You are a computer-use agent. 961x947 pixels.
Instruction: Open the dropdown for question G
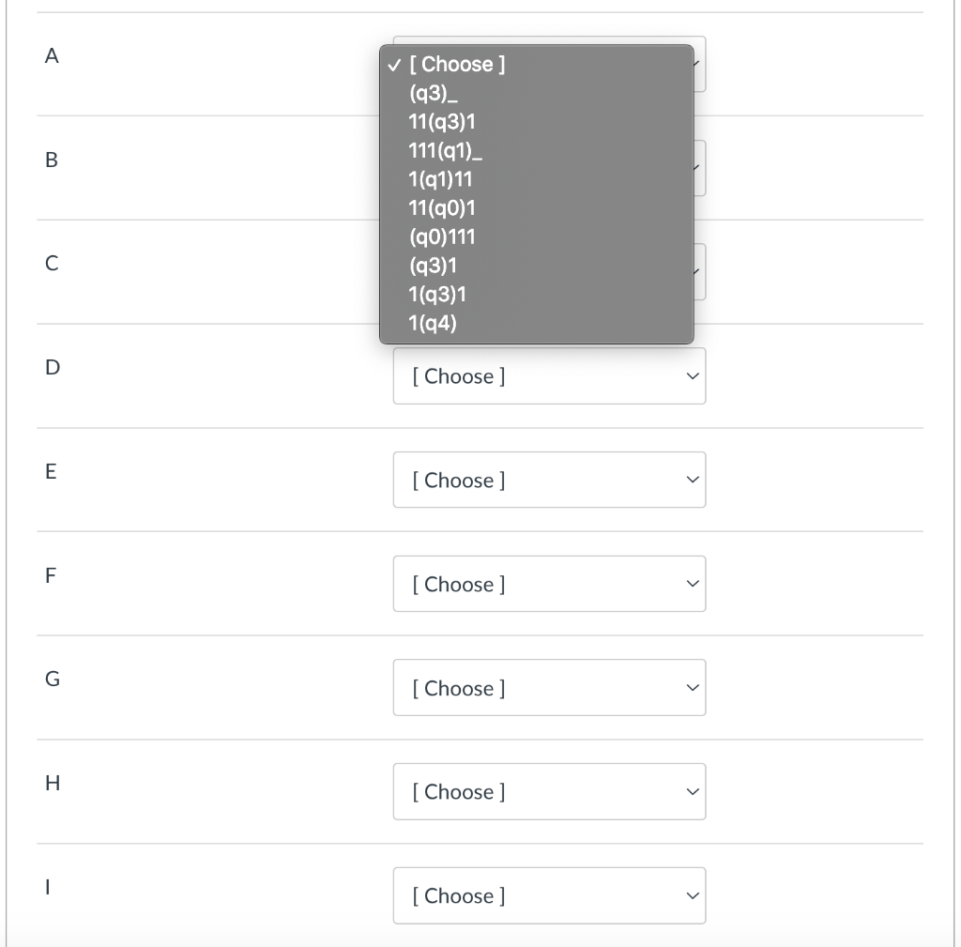tap(549, 688)
